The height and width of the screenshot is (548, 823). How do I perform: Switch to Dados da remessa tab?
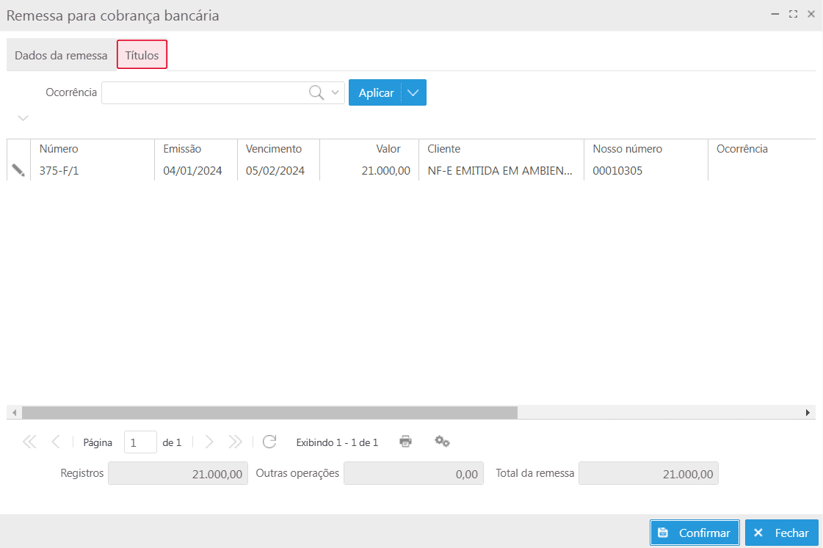click(61, 55)
